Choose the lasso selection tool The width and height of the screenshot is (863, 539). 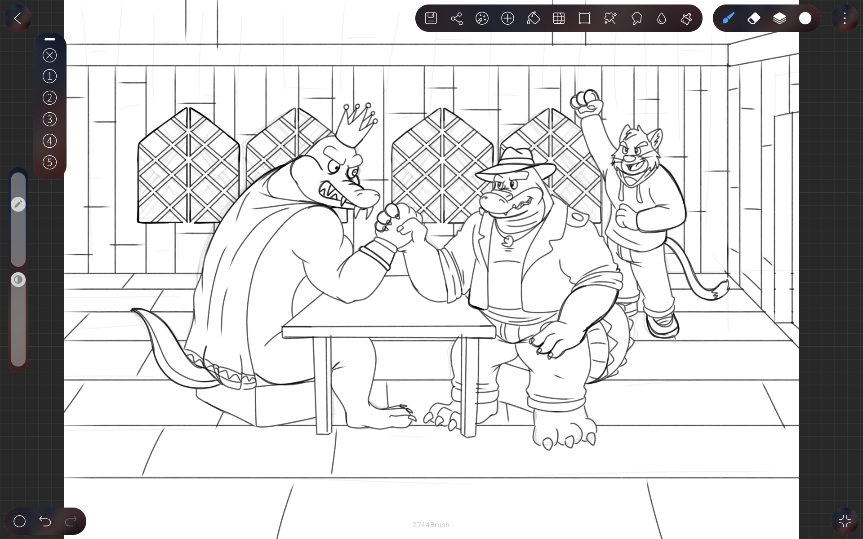click(x=636, y=18)
